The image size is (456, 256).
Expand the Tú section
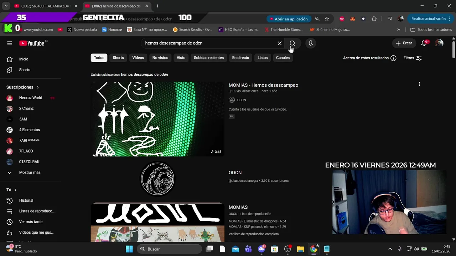point(11,190)
